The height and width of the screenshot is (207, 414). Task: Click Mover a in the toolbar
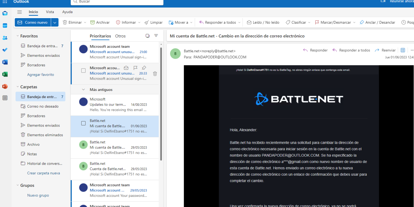click(x=178, y=22)
